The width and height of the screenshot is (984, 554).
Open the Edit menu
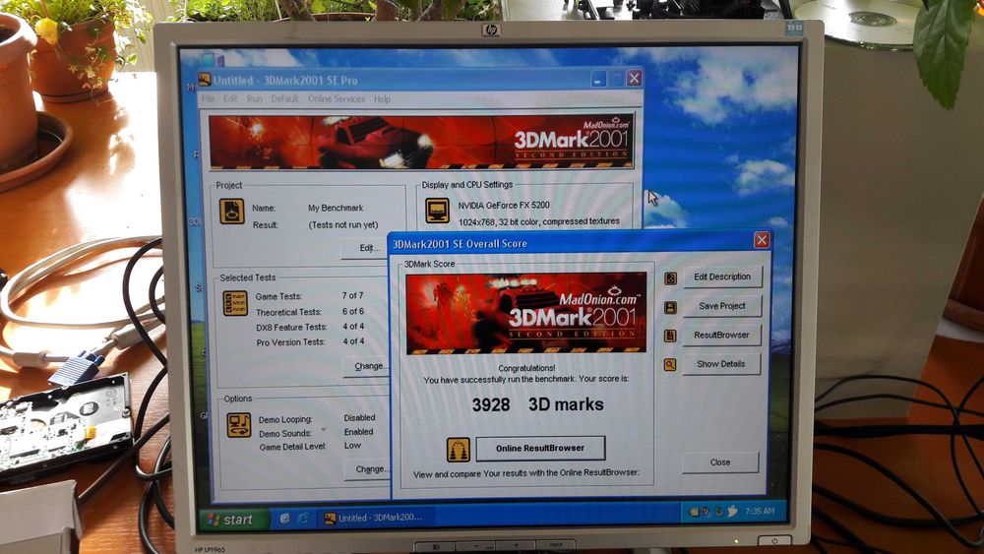(230, 98)
